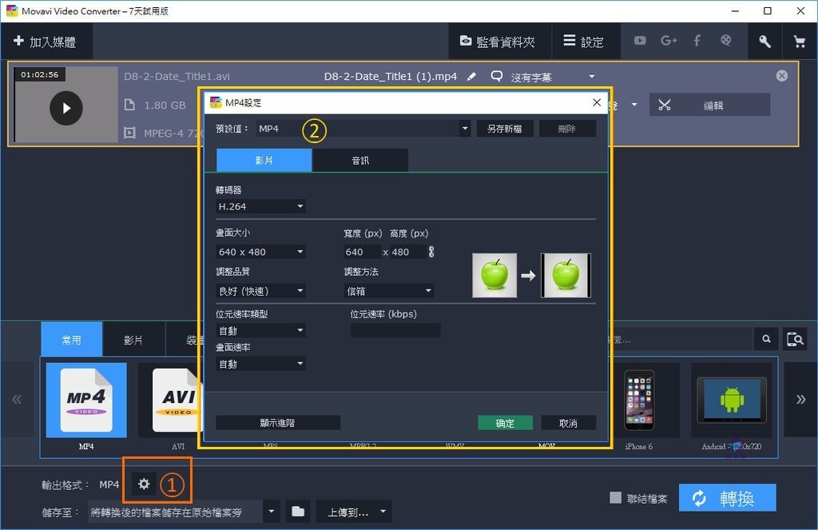Open the H.264 codec dropdown

pyautogui.click(x=261, y=206)
